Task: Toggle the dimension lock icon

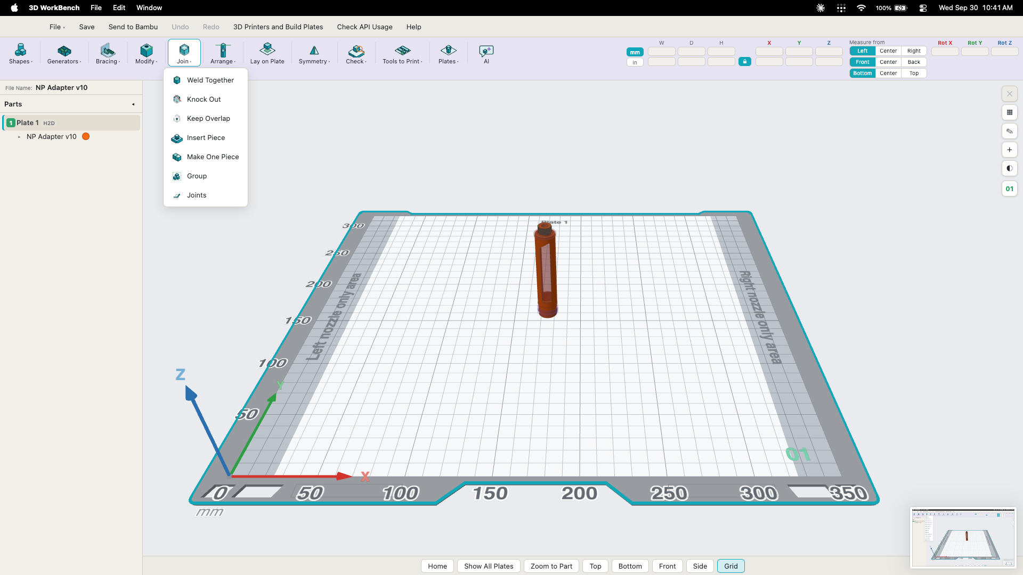Action: point(745,62)
